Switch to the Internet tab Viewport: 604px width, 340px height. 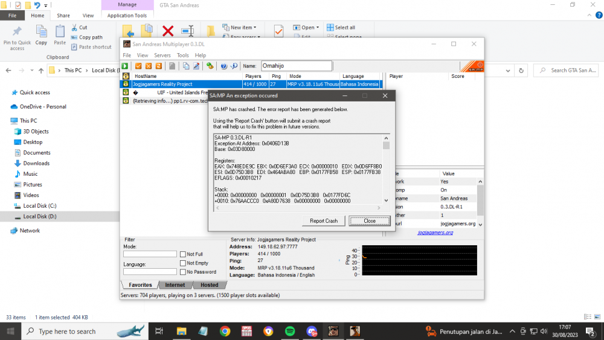(x=175, y=285)
